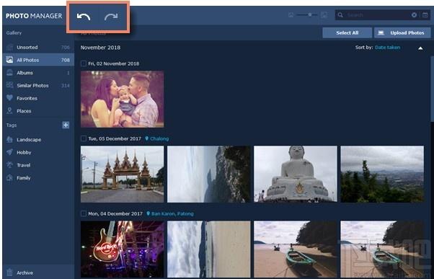Image resolution: width=434 pixels, height=279 pixels.
Task: Open the white Buddha statue photo
Action: [296, 174]
